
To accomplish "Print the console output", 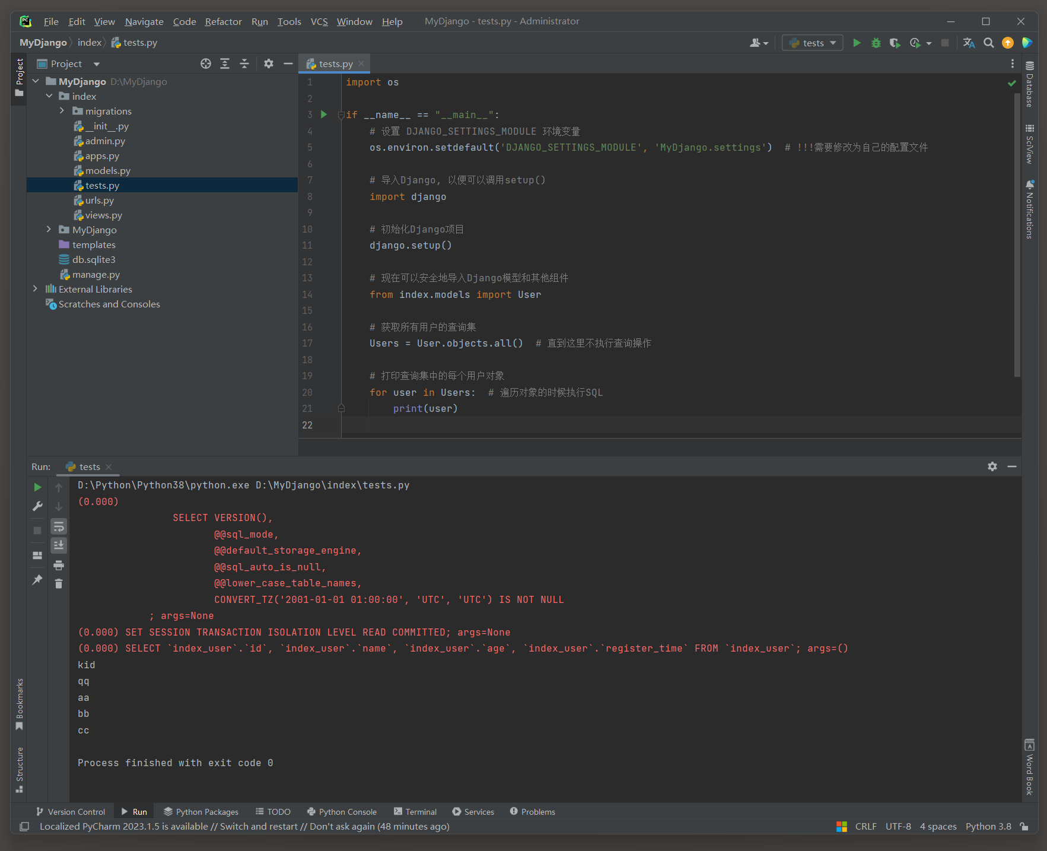I will [59, 565].
